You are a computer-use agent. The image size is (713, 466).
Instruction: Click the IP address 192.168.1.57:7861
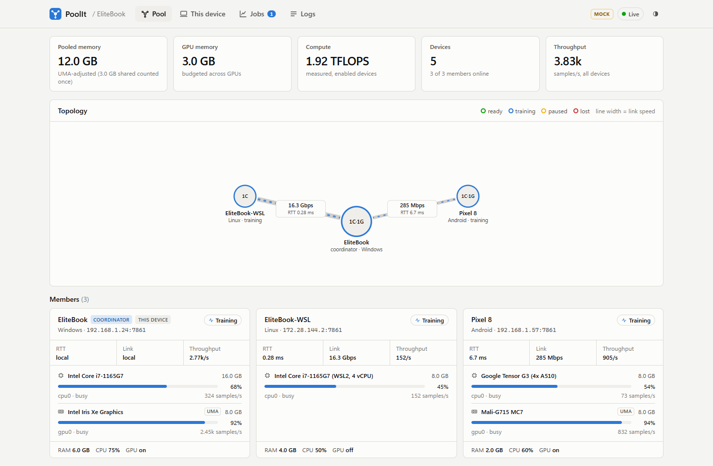pyautogui.click(x=526, y=330)
